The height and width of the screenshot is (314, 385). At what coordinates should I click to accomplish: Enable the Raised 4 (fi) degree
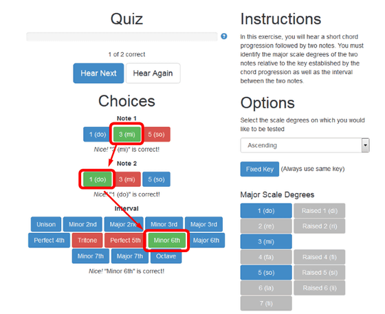click(320, 257)
